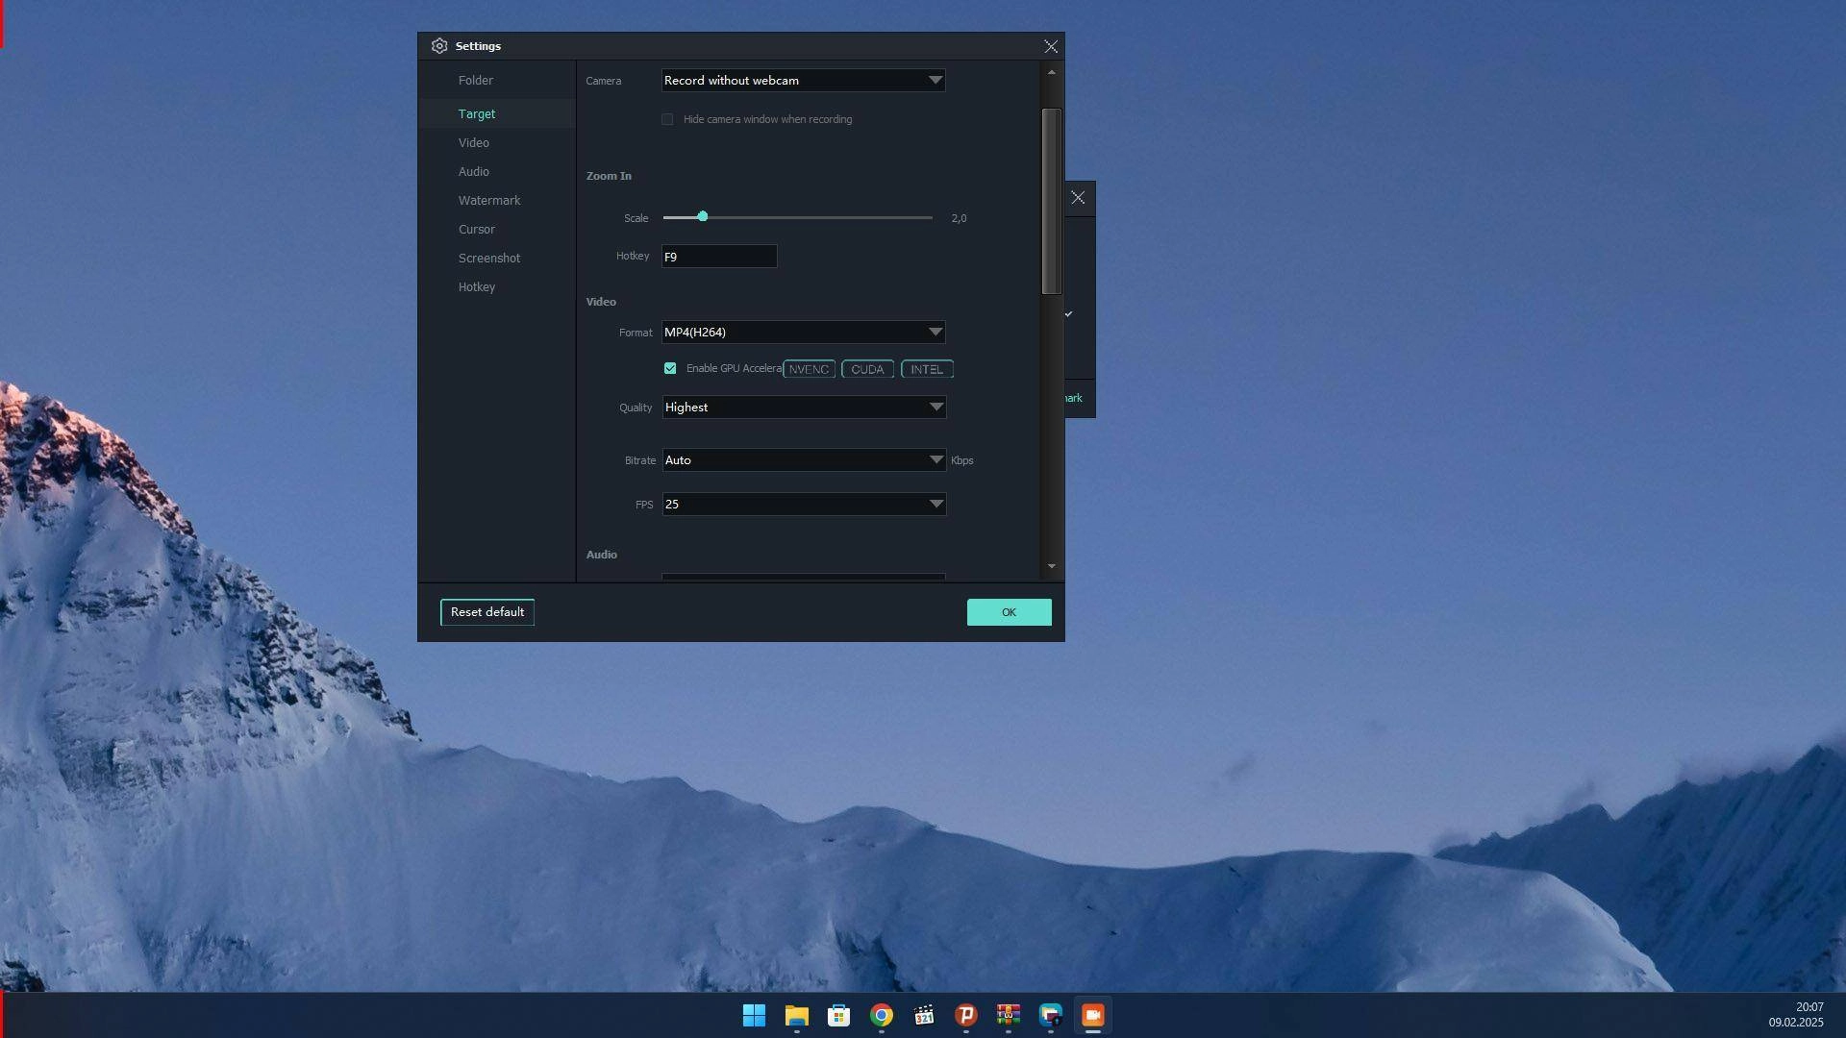Open the Watermark settings section
The width and height of the screenshot is (1846, 1038).
[x=489, y=200]
